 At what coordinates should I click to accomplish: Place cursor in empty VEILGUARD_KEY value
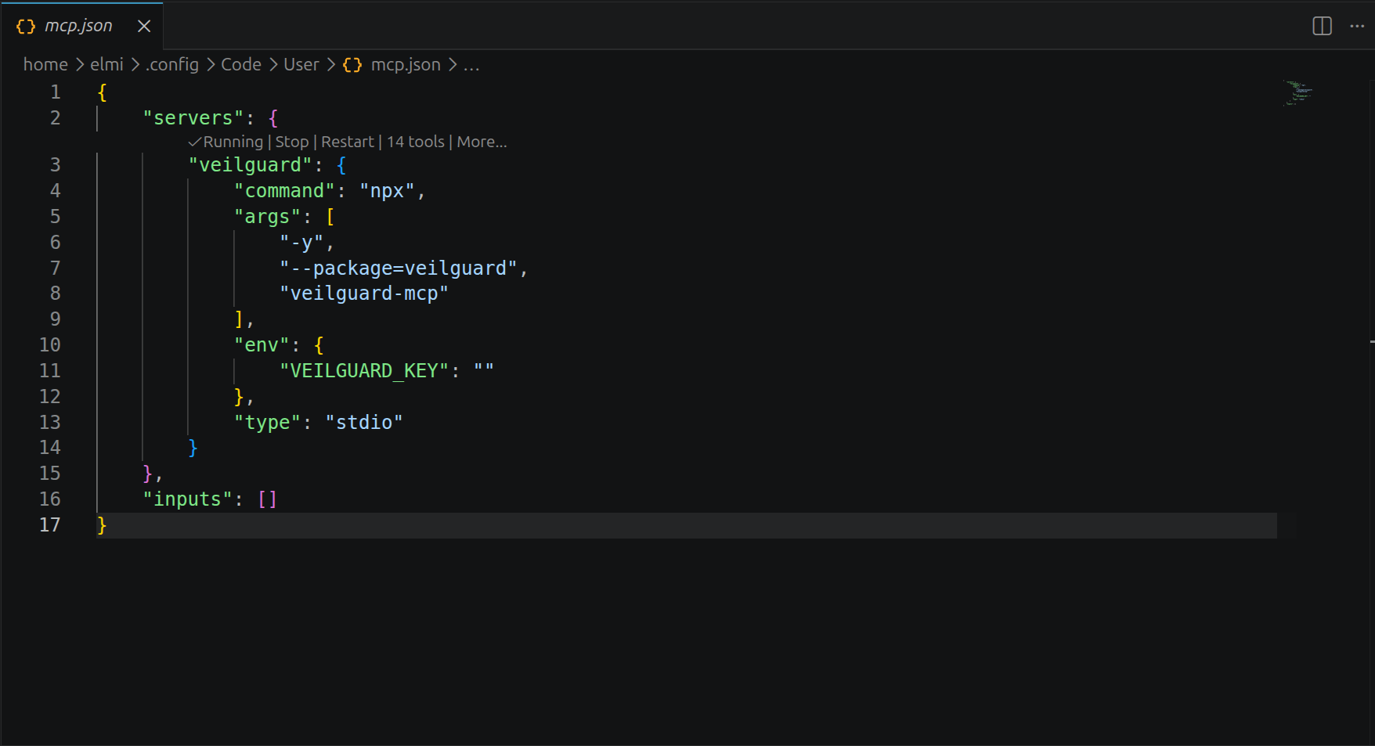click(x=484, y=371)
